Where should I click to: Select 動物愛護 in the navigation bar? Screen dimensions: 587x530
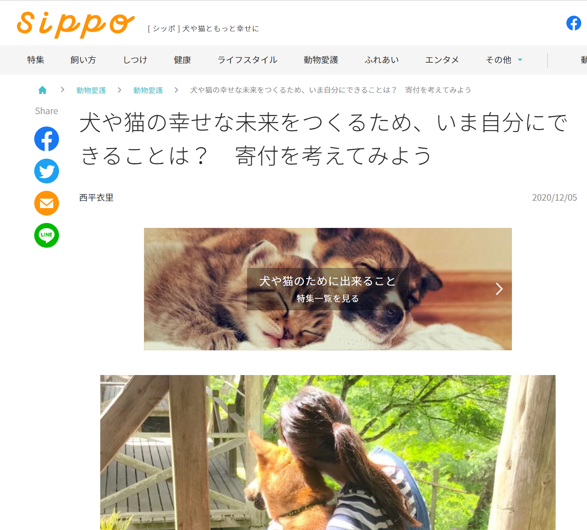coord(321,60)
